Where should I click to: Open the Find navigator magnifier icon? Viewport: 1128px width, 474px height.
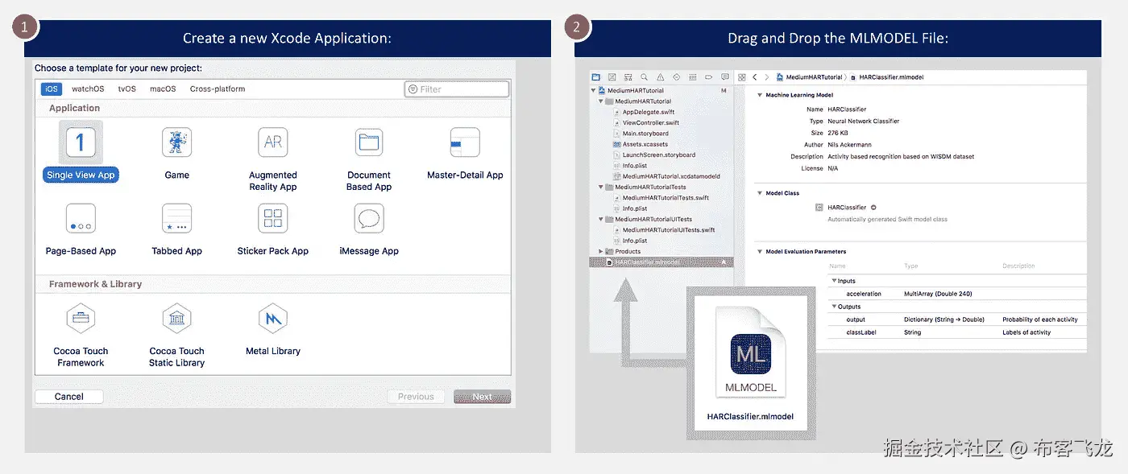pos(644,77)
